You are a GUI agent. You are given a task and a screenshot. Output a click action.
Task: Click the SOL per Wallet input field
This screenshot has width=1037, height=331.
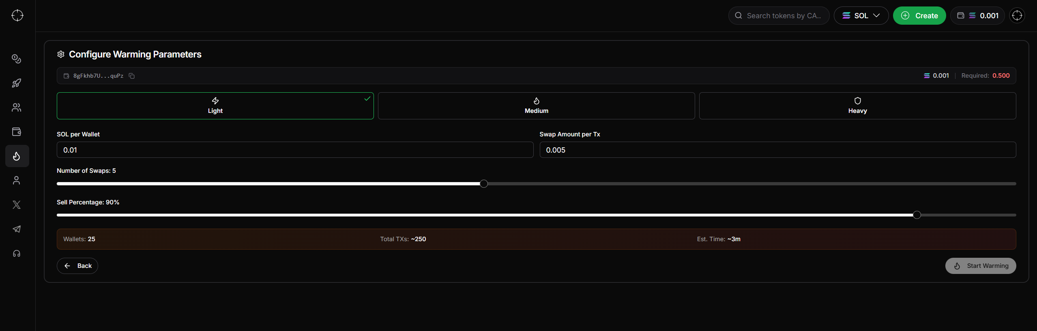tap(295, 150)
